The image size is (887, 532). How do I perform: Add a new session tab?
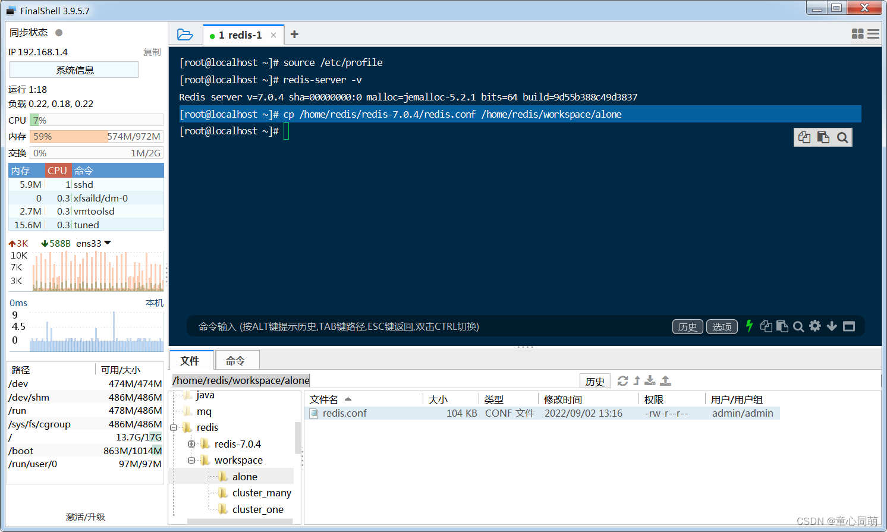tap(294, 34)
